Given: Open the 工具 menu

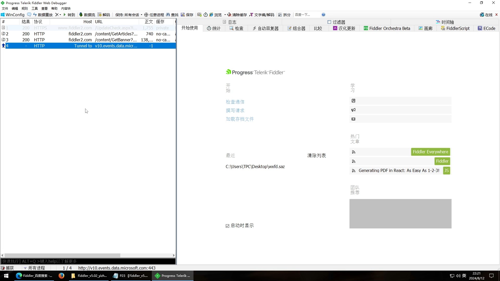Looking at the screenshot, I should click(35, 9).
